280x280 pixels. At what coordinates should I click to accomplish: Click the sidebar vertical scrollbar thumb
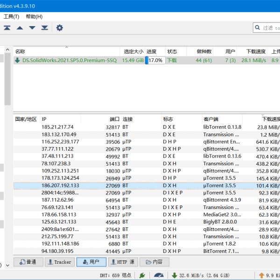7,79
